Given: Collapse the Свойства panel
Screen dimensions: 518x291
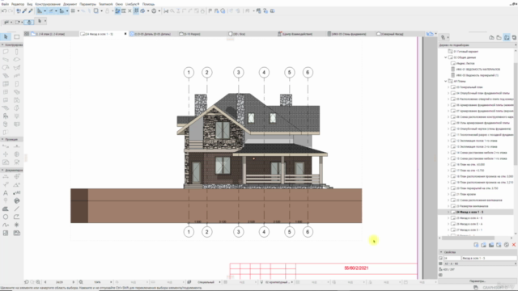Looking at the screenshot, I should 441,252.
